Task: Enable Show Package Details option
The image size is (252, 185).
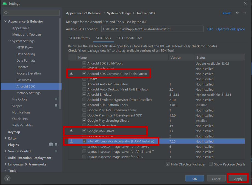Action: click(211, 164)
